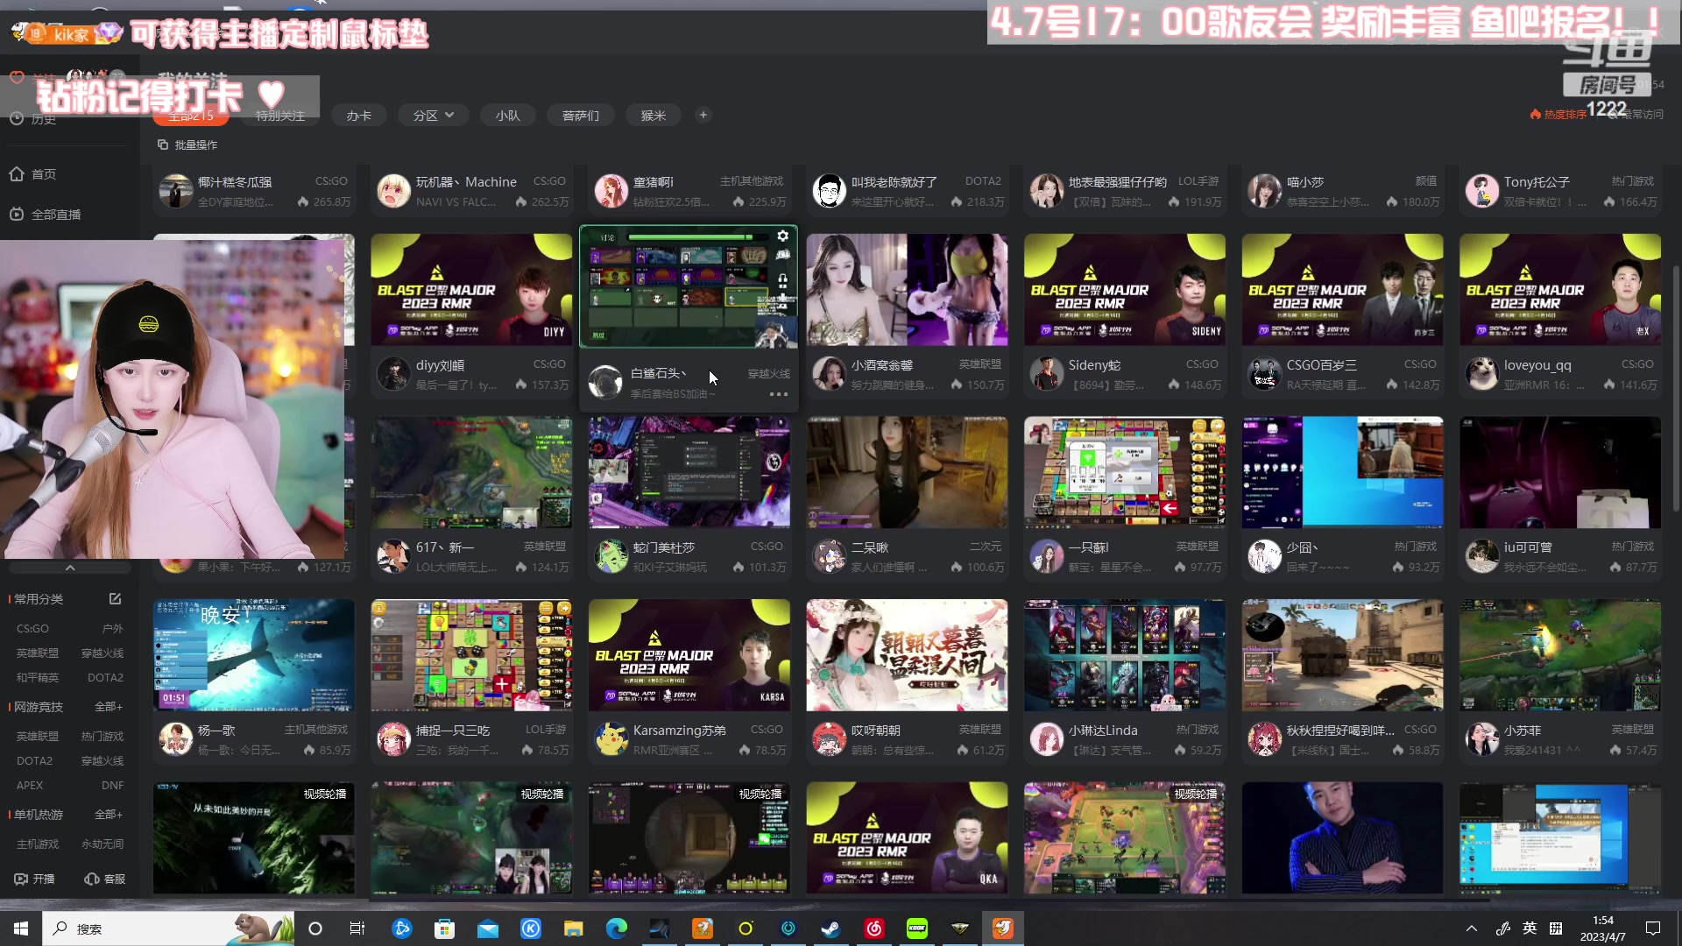Click the Windows search box
Screen dimensions: 1682x946
click(168, 928)
